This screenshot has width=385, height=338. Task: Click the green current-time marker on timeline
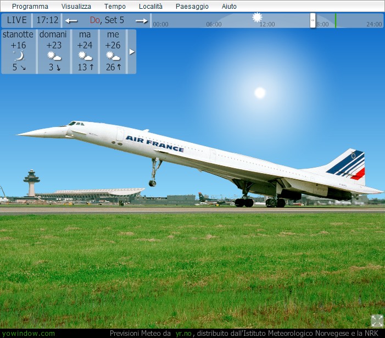[x=336, y=21]
